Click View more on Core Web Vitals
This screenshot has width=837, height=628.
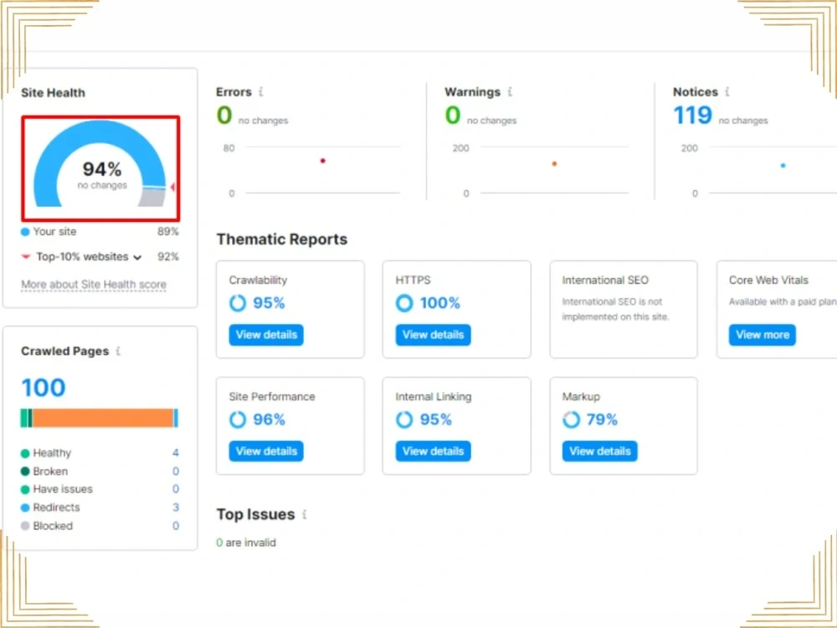pyautogui.click(x=763, y=335)
